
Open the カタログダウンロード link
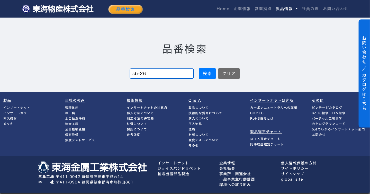click(329, 124)
